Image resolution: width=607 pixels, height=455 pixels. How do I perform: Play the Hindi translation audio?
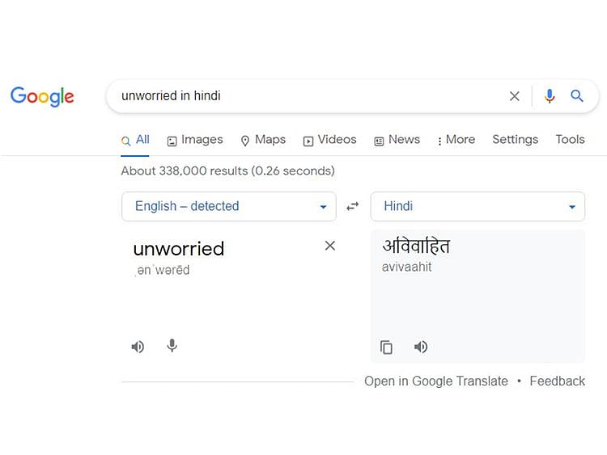[x=421, y=347]
